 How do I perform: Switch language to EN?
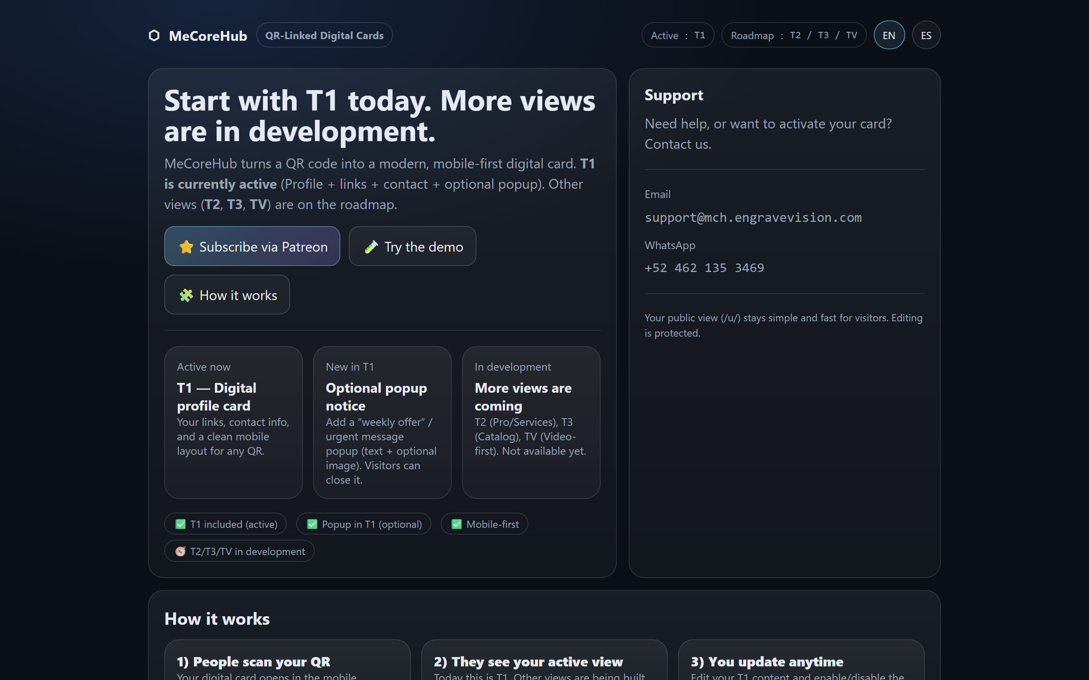coord(889,35)
